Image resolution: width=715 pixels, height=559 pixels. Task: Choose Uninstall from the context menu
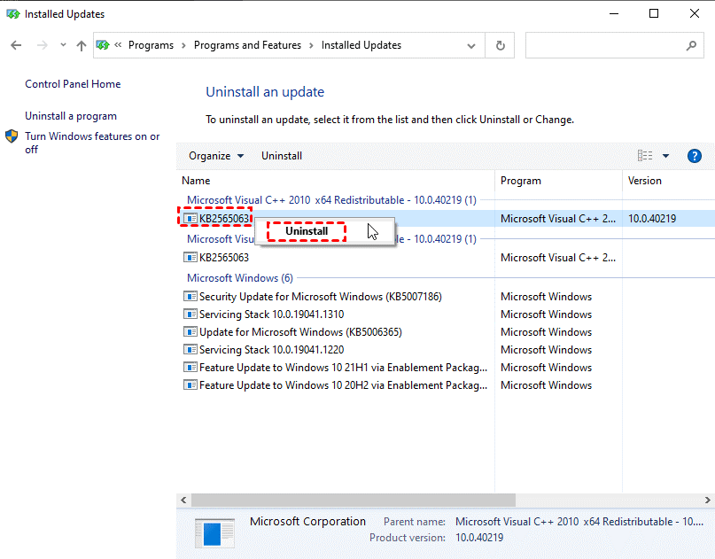307,231
